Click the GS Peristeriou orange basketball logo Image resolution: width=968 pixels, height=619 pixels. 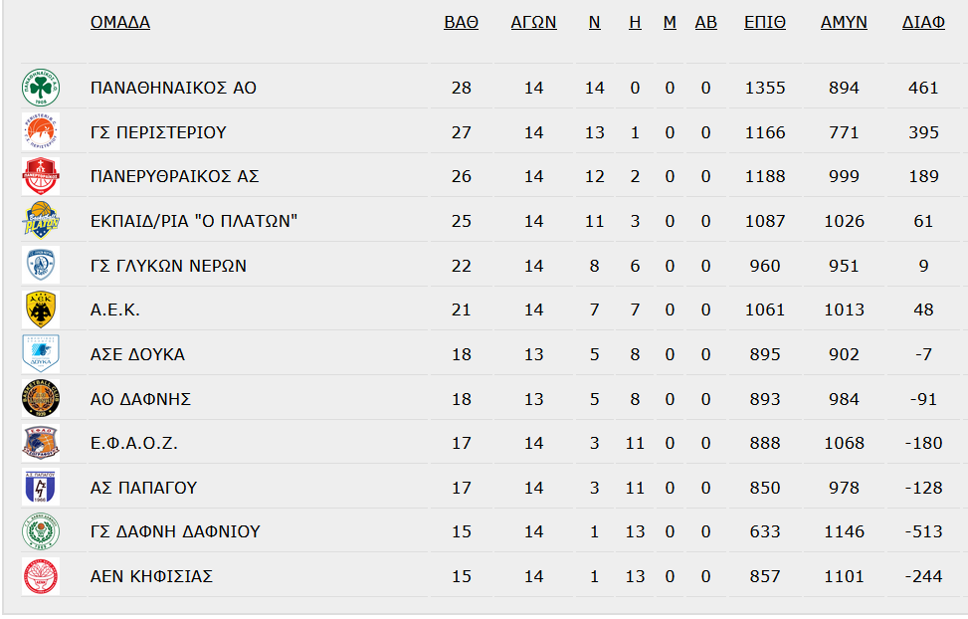pyautogui.click(x=41, y=131)
